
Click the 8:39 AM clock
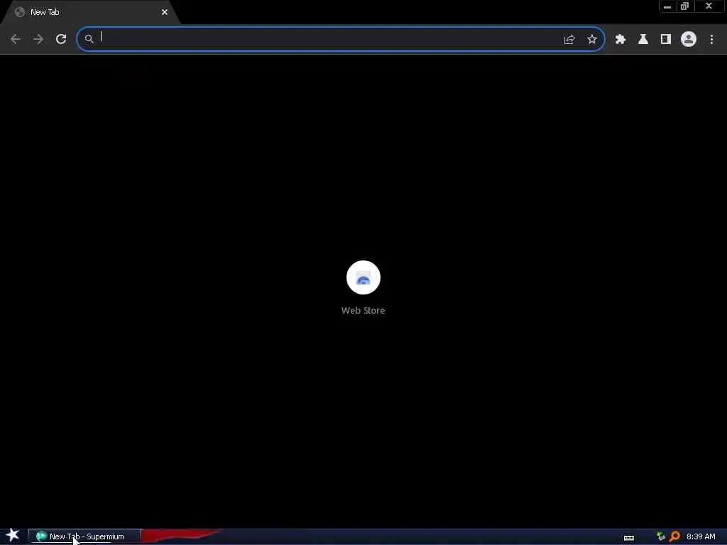tap(701, 536)
